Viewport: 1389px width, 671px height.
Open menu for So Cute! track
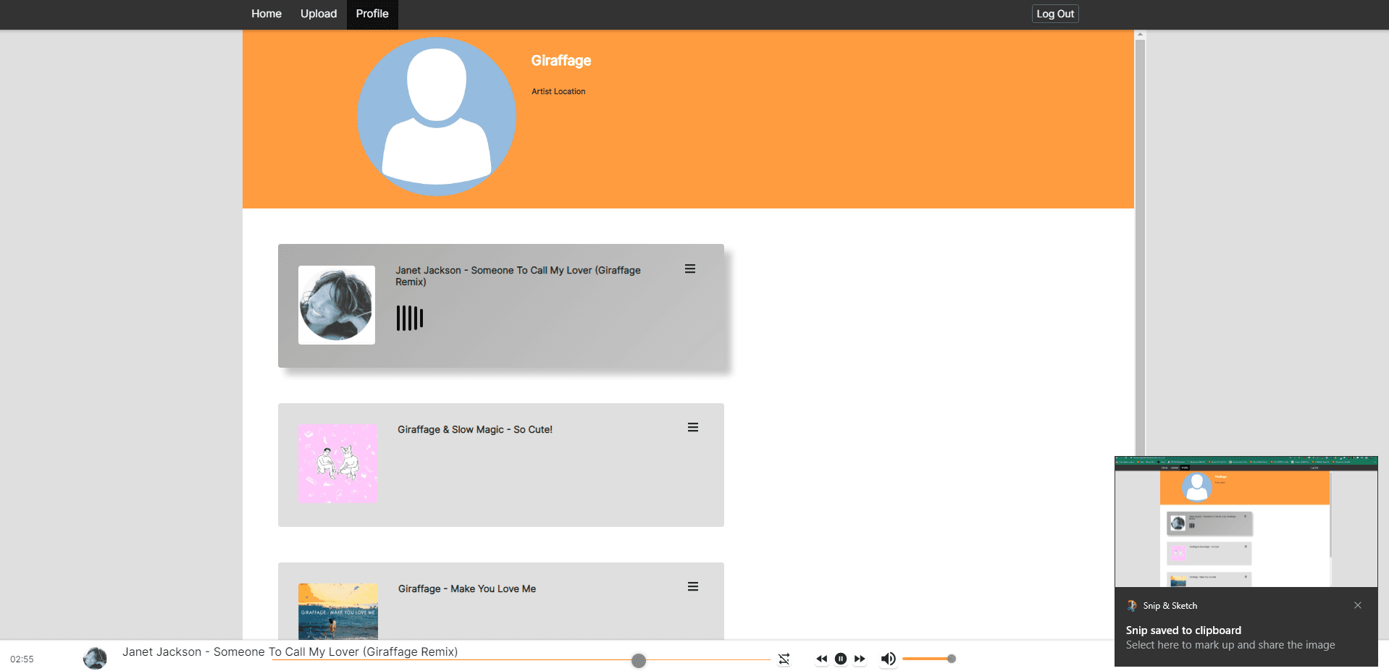(693, 428)
